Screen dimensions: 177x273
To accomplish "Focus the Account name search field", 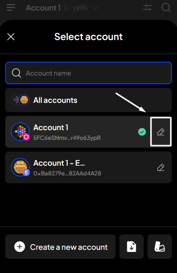I will pos(88,73).
